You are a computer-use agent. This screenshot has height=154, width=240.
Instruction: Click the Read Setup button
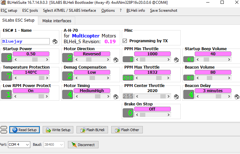(x=25, y=130)
